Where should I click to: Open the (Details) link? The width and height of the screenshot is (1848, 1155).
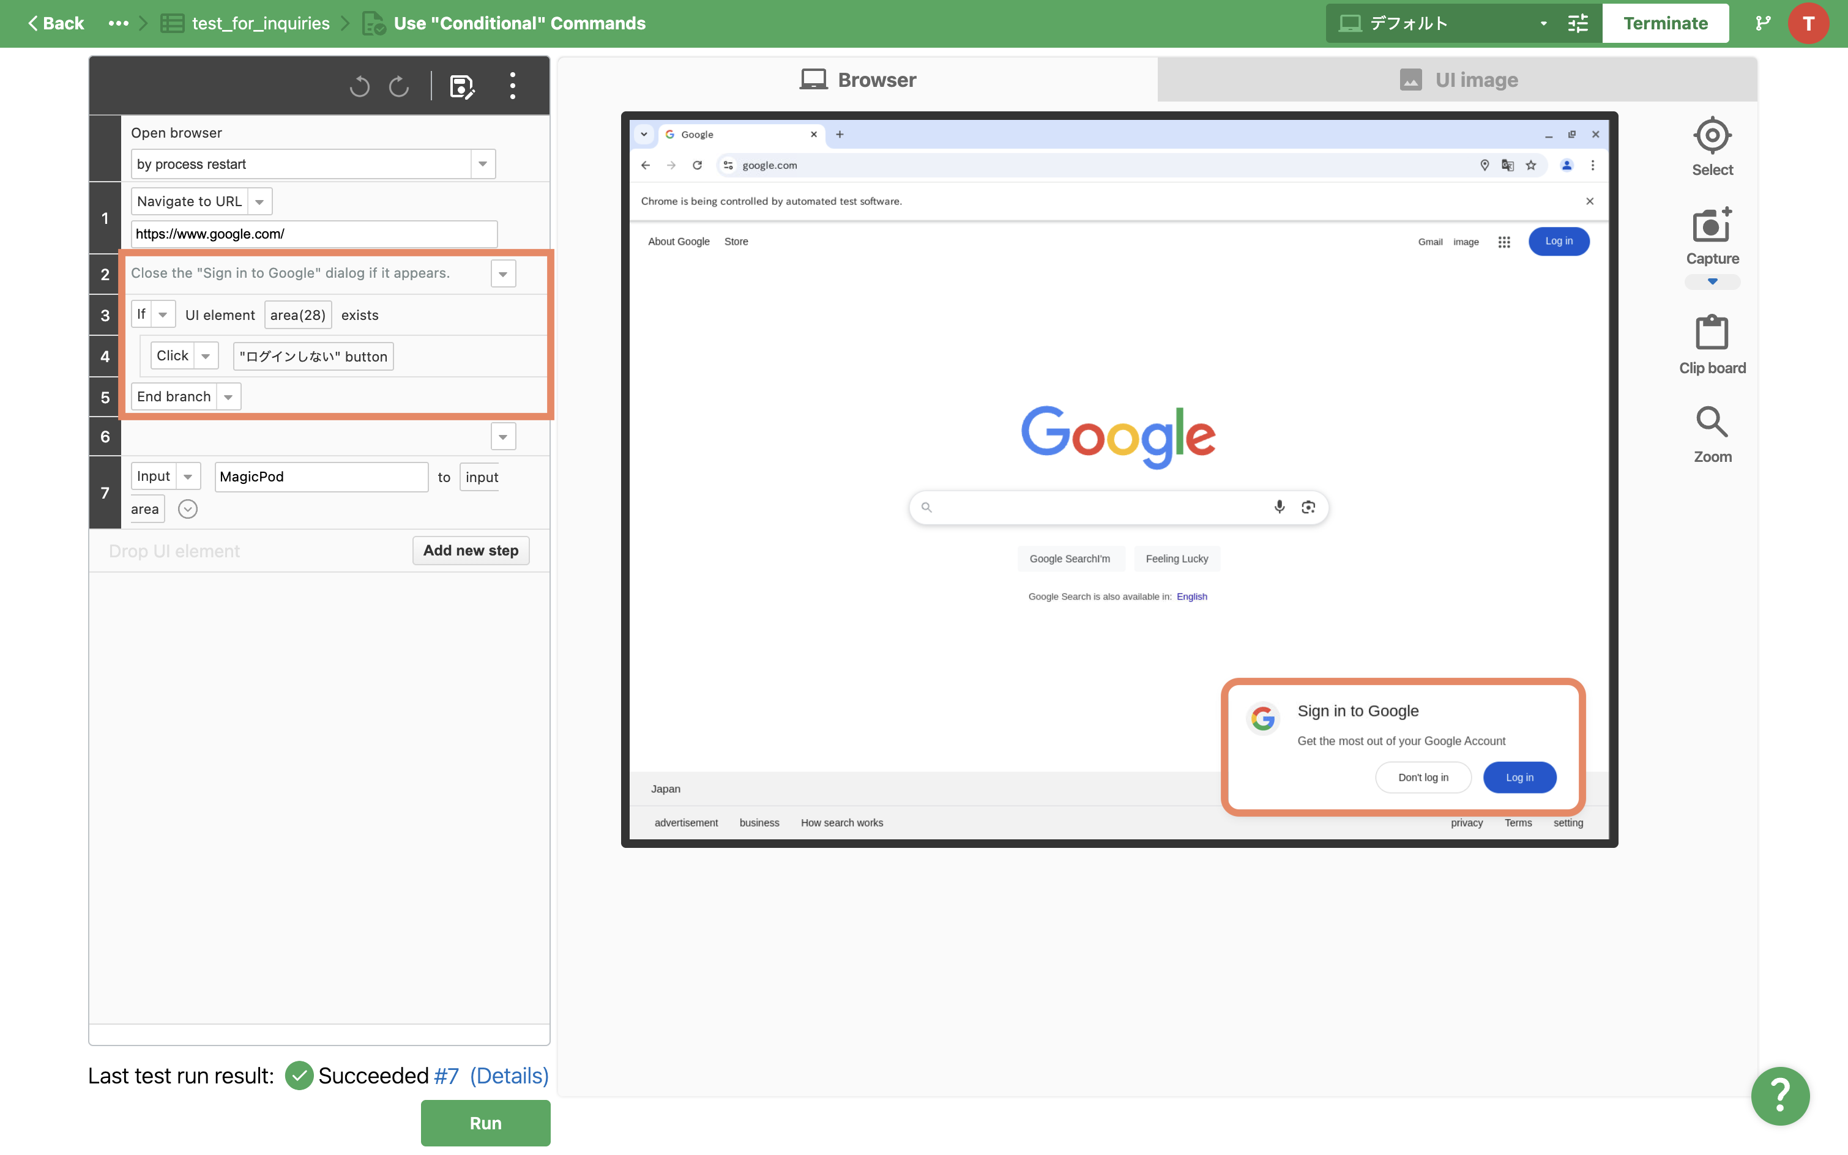coord(509,1075)
